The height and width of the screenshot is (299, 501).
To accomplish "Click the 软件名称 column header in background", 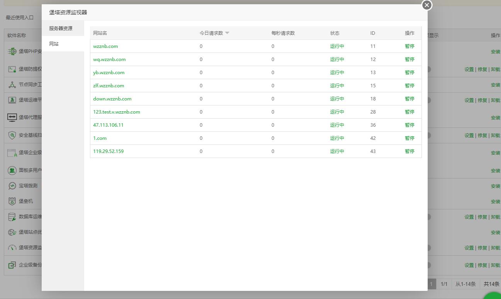I will pyautogui.click(x=17, y=35).
